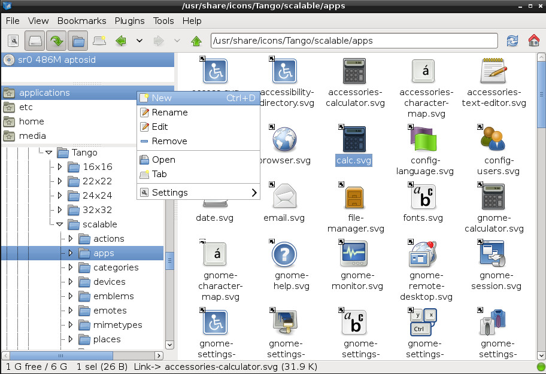The image size is (546, 374).
Task: Select the home bookmark
Action: [69, 121]
